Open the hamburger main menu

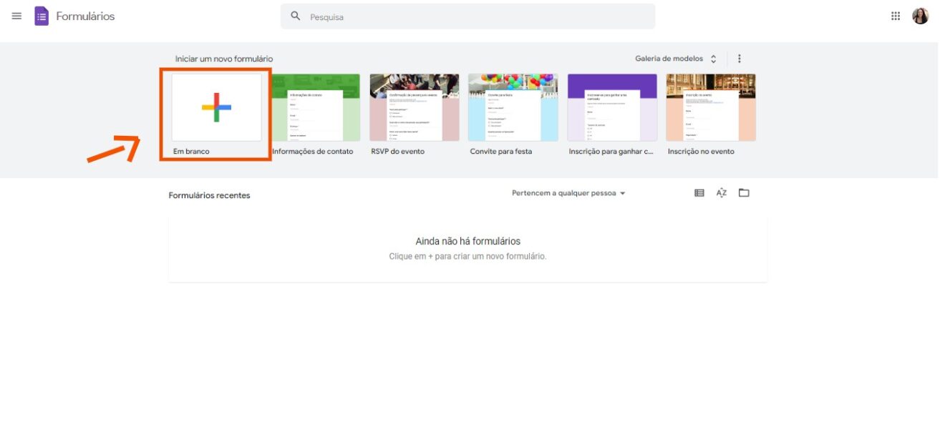[16, 15]
